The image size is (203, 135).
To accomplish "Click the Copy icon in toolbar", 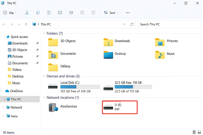I will (38, 13).
